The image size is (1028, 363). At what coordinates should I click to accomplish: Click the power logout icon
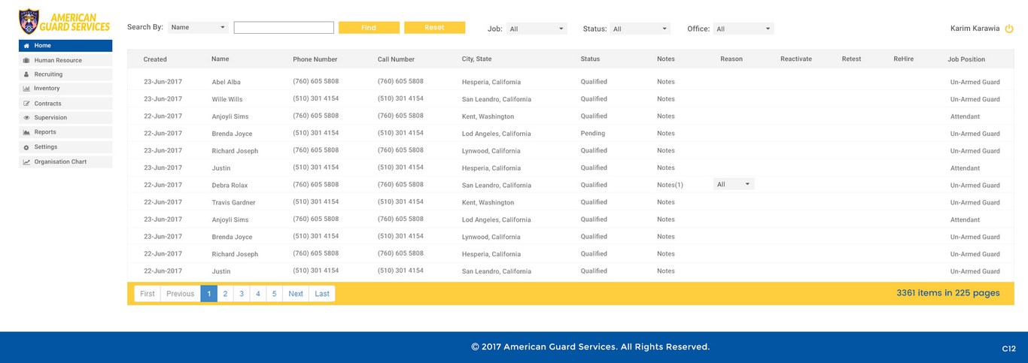(x=1009, y=29)
